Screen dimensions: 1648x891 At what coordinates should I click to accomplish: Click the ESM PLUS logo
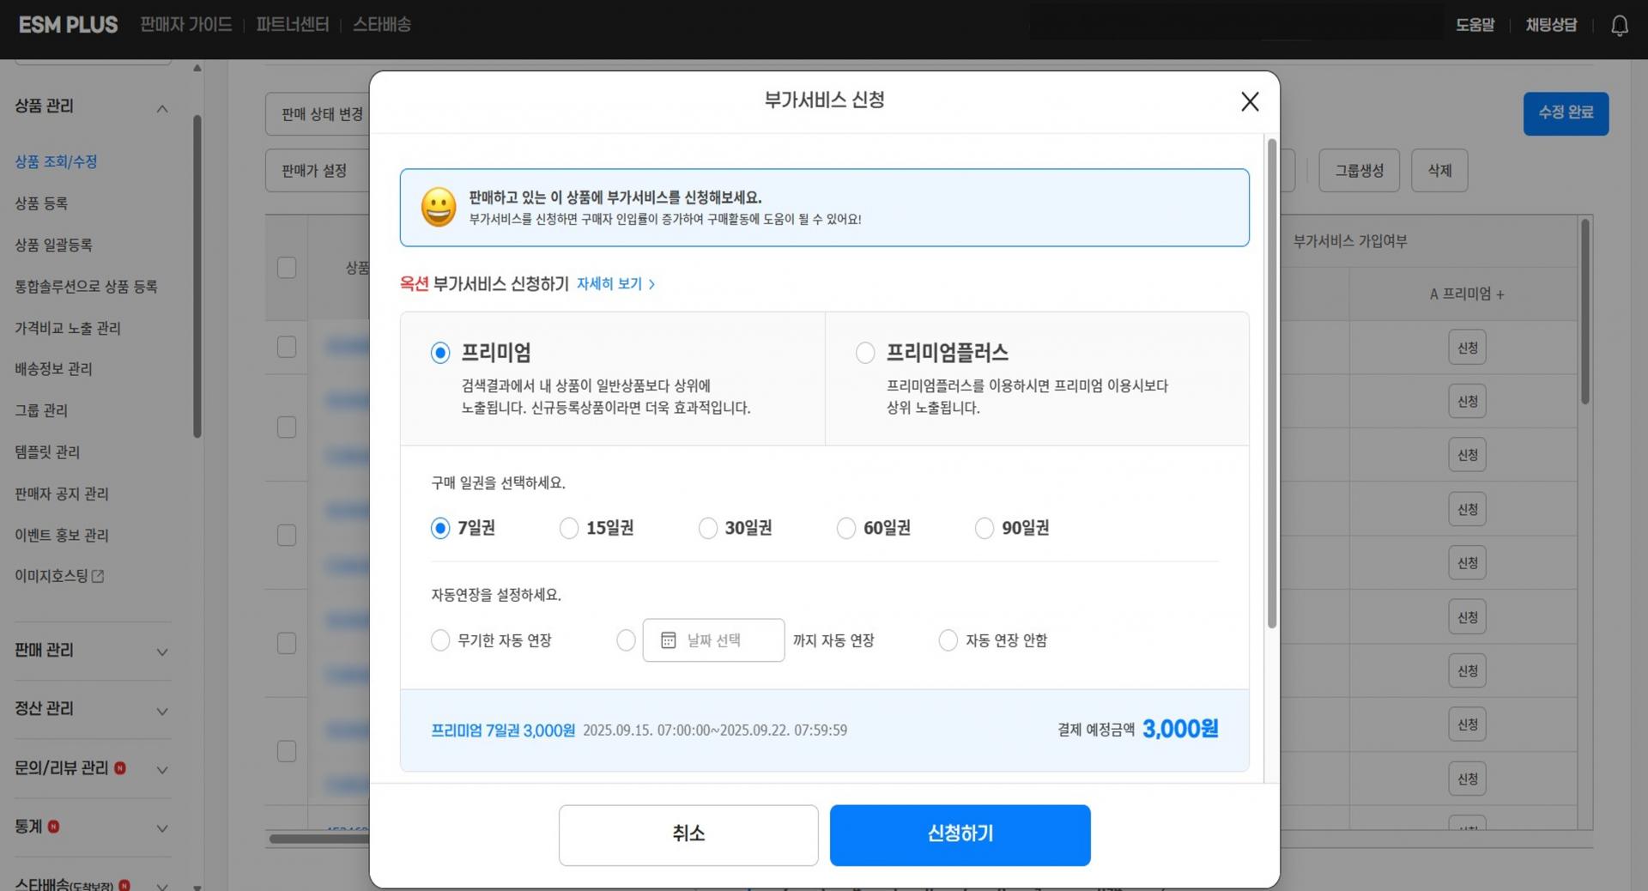69,25
